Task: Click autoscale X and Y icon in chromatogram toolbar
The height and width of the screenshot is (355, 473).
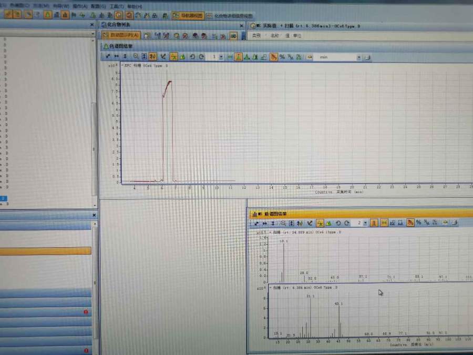Action: [x=108, y=56]
